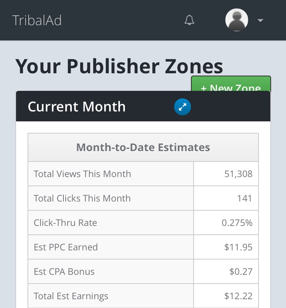Select the 0.275% click-thru value
Image resolution: width=286 pixels, height=308 pixels.
[x=237, y=223]
